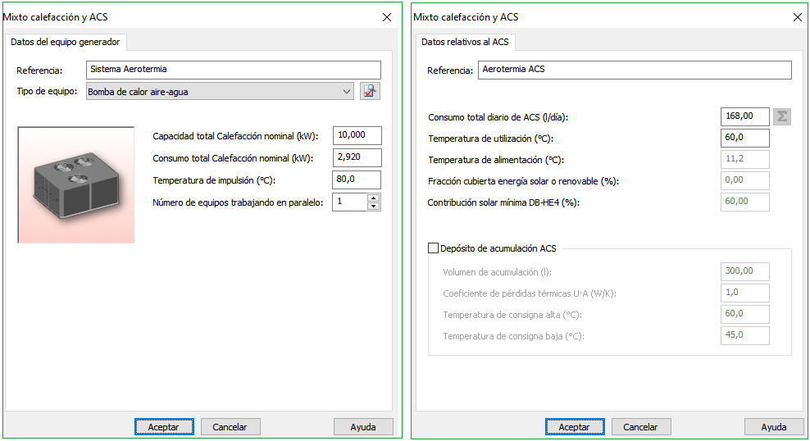Click Contribución solar mínima DB-HE4 label
The height and width of the screenshot is (441, 810).
coord(503,202)
